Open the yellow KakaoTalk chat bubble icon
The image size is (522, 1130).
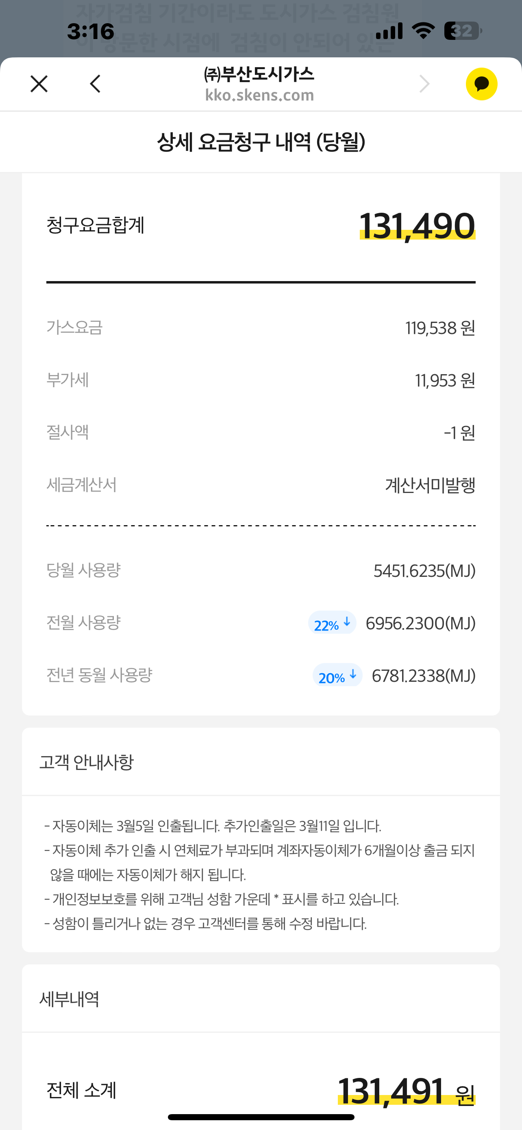(x=481, y=84)
